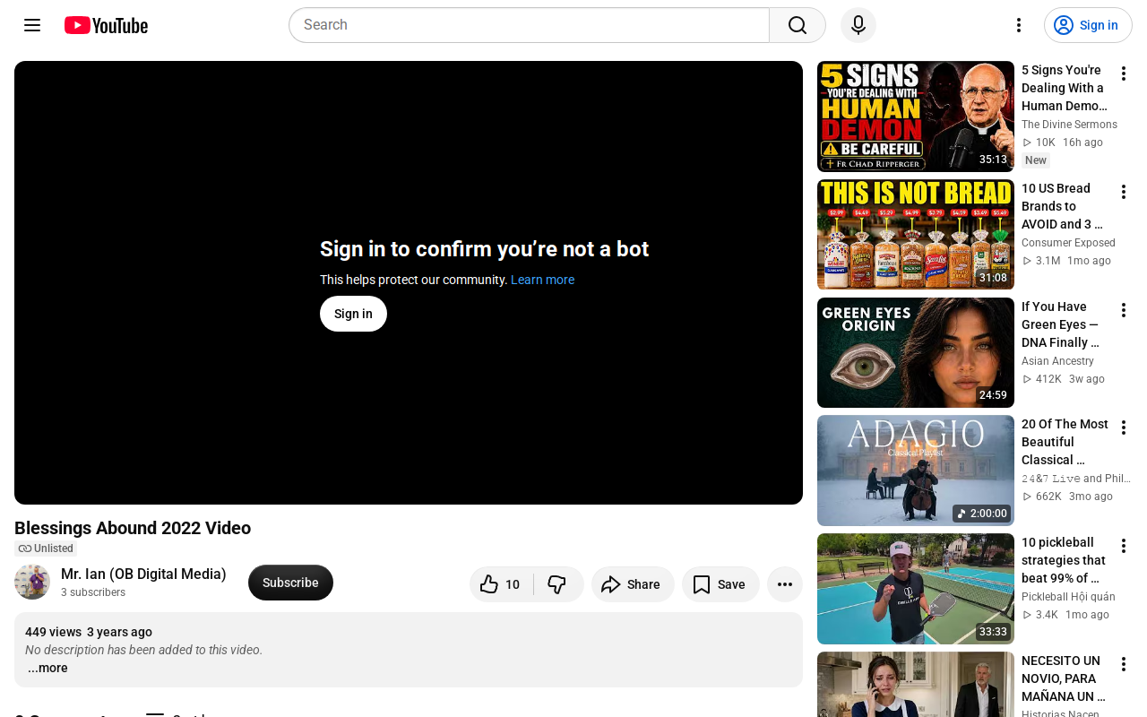
Task: Click the search magnifier button
Action: [798, 25]
